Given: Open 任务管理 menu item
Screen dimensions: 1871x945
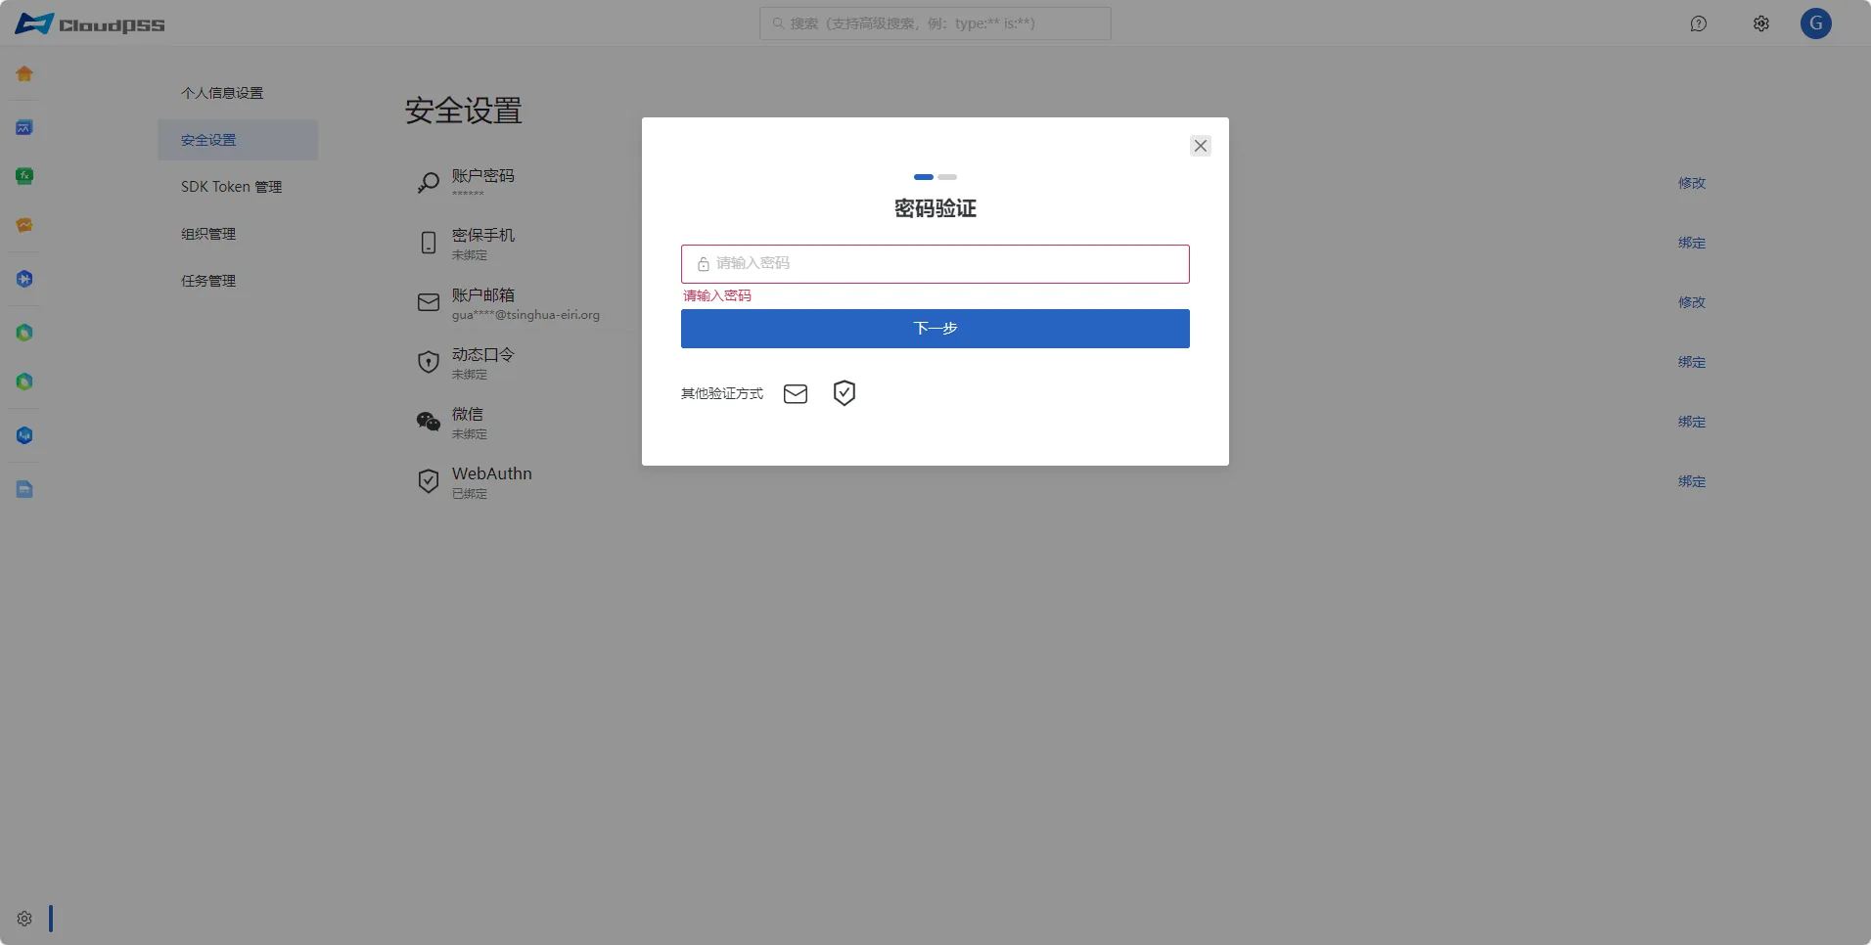Looking at the screenshot, I should 208,281.
